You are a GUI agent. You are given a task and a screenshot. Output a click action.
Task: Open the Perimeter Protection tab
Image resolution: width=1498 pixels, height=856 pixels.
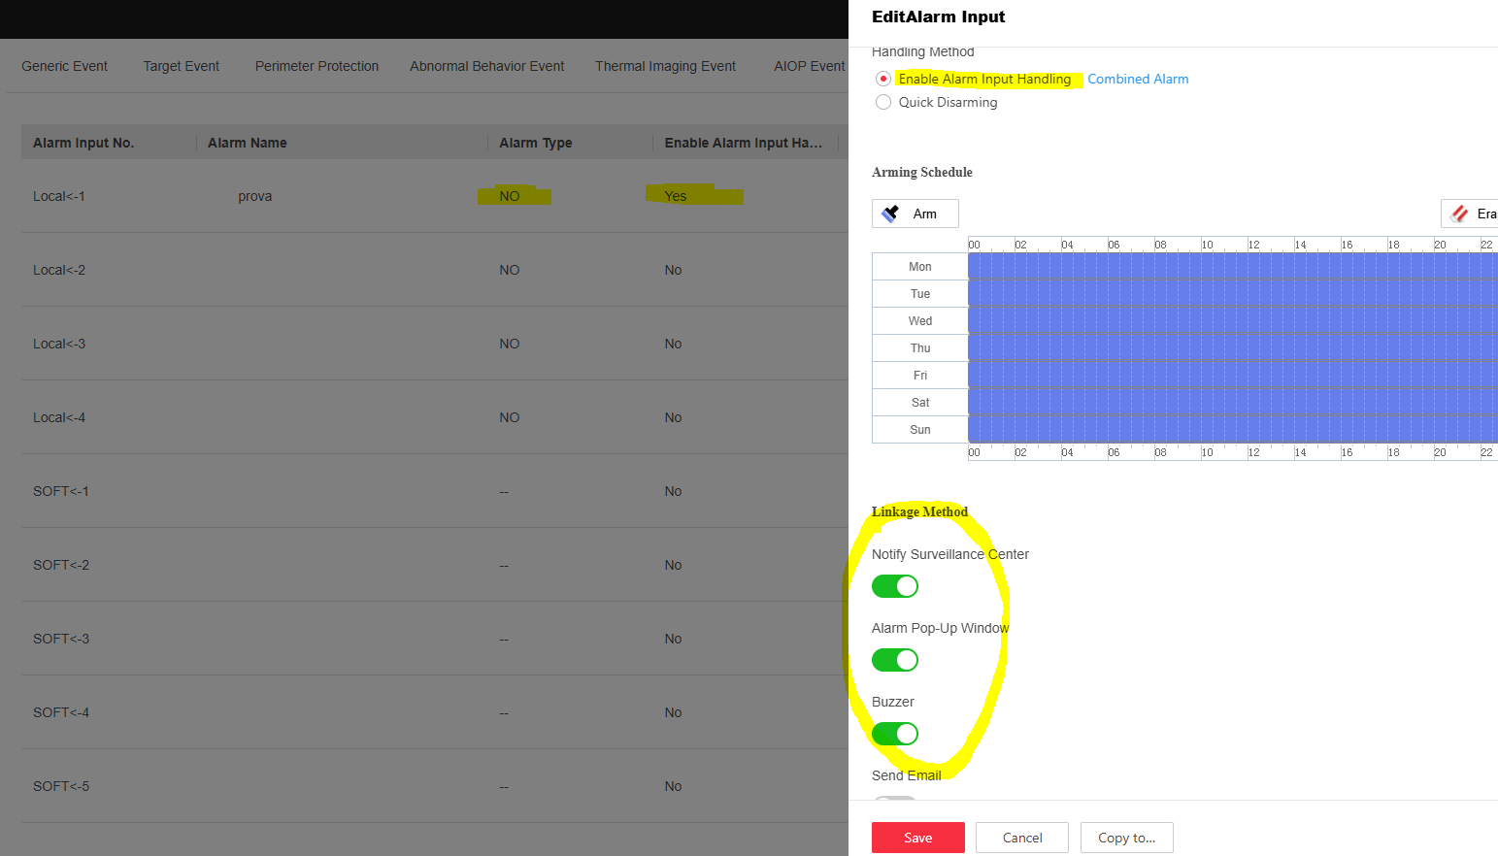pos(316,66)
